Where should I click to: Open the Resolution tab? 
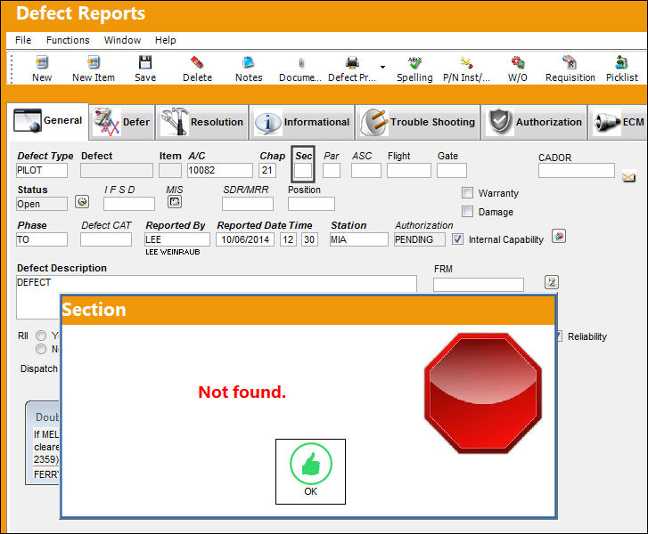click(x=202, y=122)
